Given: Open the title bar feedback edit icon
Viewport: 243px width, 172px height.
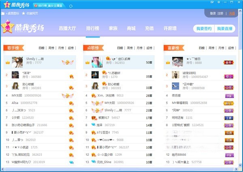Looking at the screenshot, I should tap(212, 2).
